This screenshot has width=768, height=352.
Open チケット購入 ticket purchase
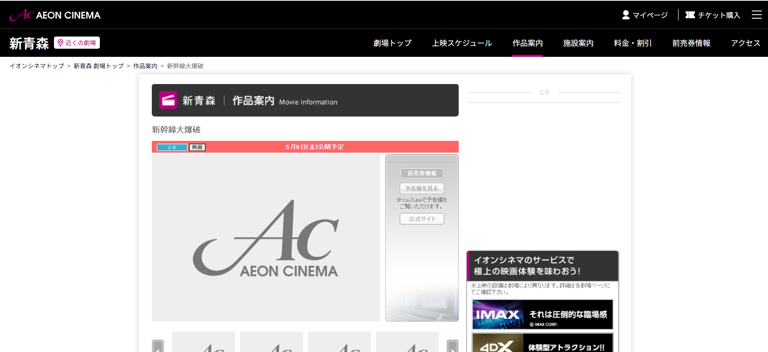coord(713,15)
